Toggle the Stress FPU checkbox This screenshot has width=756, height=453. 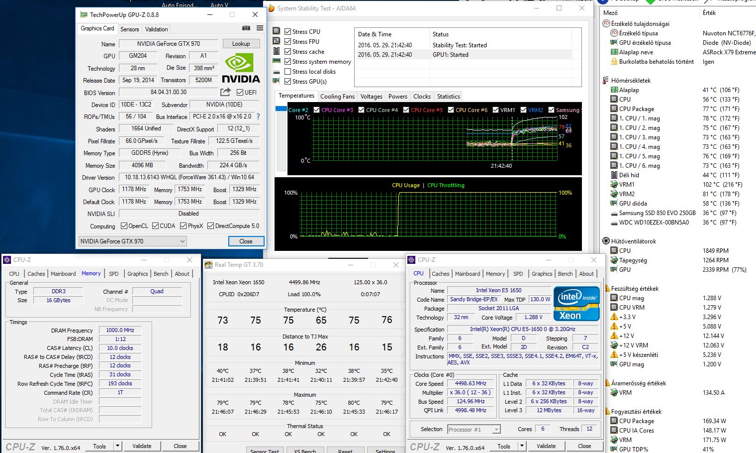(287, 41)
